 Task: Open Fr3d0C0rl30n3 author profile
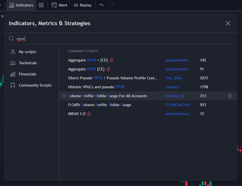coord(178,105)
